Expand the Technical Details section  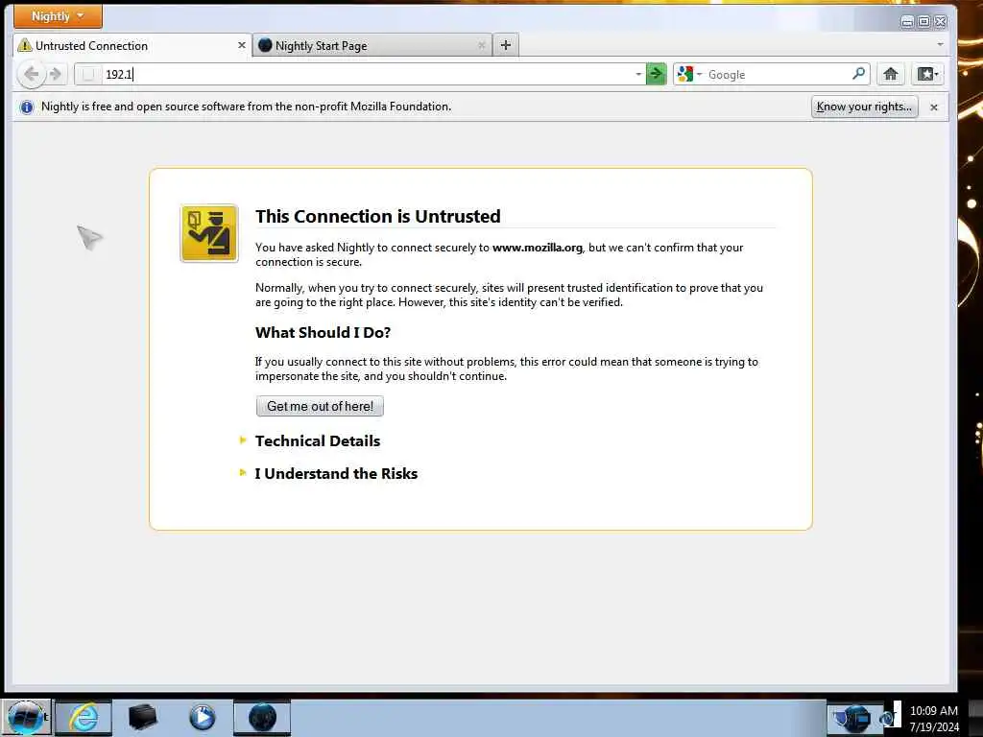tap(317, 440)
